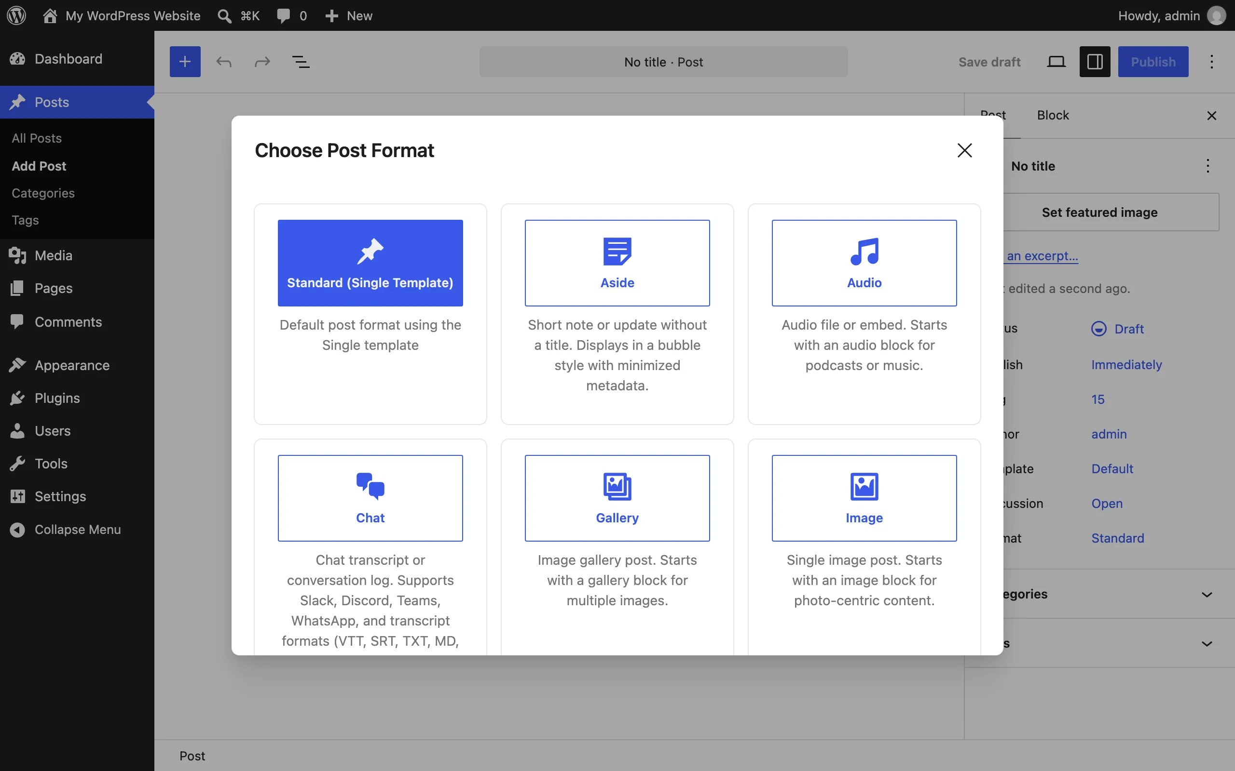Edit the slug value 15
Screen dimensions: 1235x771
(x=1098, y=399)
